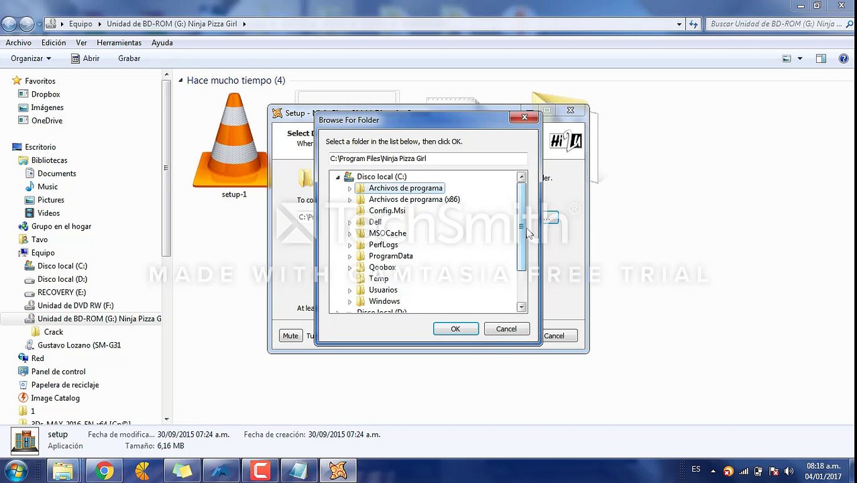Click the search Unidad de BD-ROM field
Screen dimensions: 857x483
[776, 23]
